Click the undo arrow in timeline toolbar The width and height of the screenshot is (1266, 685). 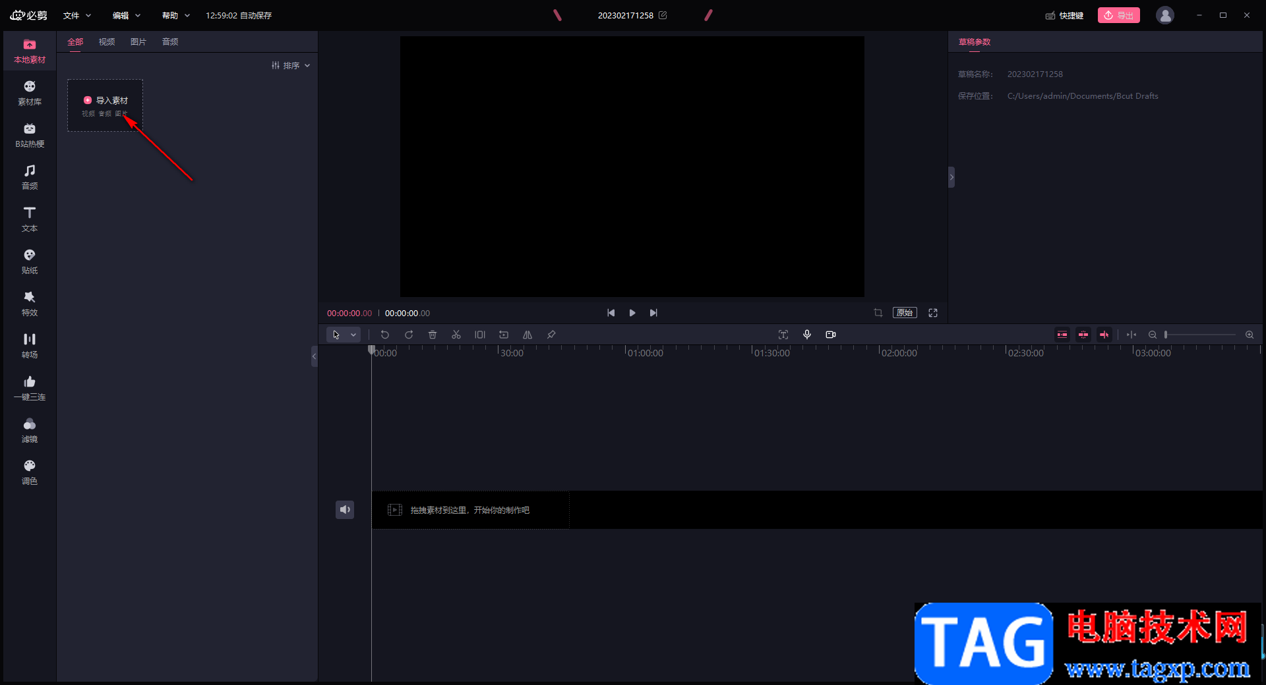[385, 335]
